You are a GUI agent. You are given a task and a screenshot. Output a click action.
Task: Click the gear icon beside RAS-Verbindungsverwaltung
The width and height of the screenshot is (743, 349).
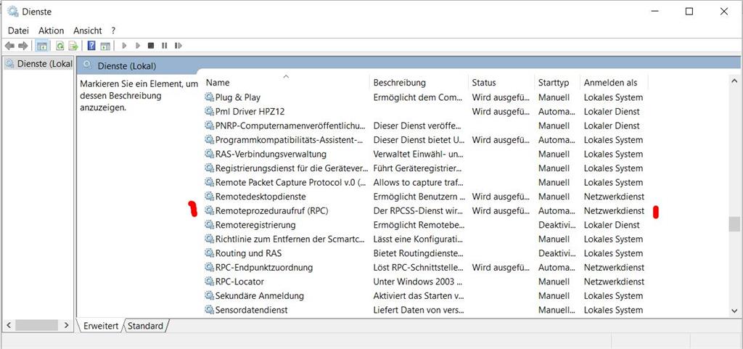pyautogui.click(x=209, y=154)
